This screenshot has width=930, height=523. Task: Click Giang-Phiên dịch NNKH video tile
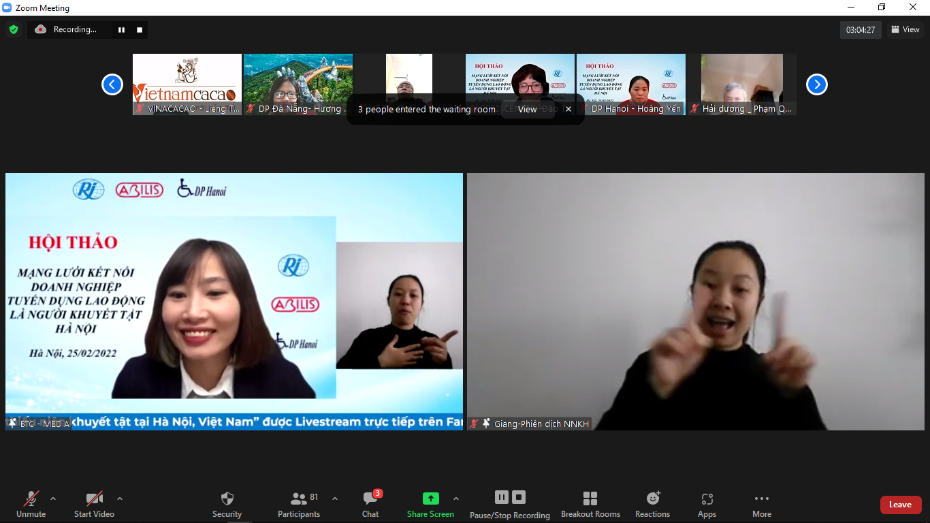click(696, 301)
